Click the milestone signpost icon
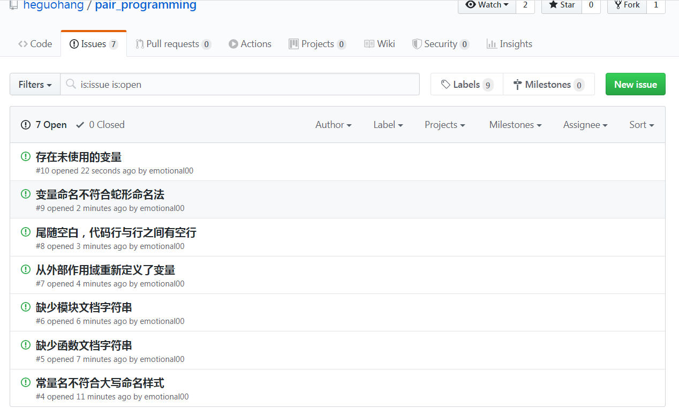The width and height of the screenshot is (679, 408). (x=517, y=84)
